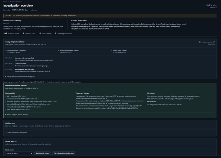Click the 206 Blockchain records stat
This screenshot has width=221, height=158.
11,34
